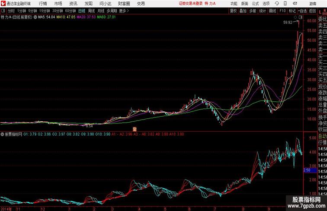Click the 股票指标网 indicator name
This screenshot has height=211, width=327.
(13, 134)
